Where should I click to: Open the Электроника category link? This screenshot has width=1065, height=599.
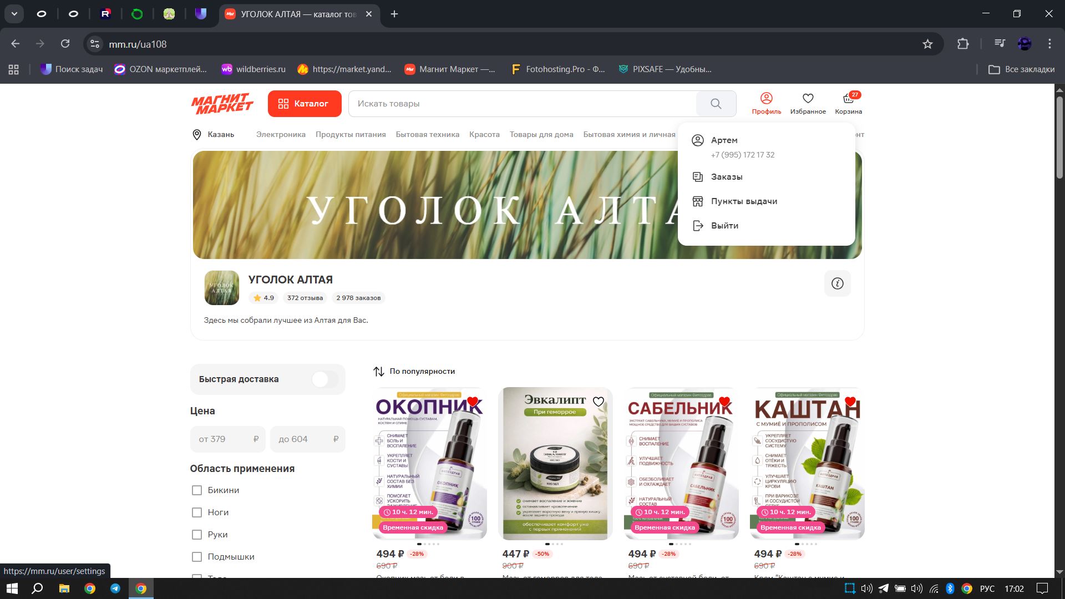[x=281, y=135]
